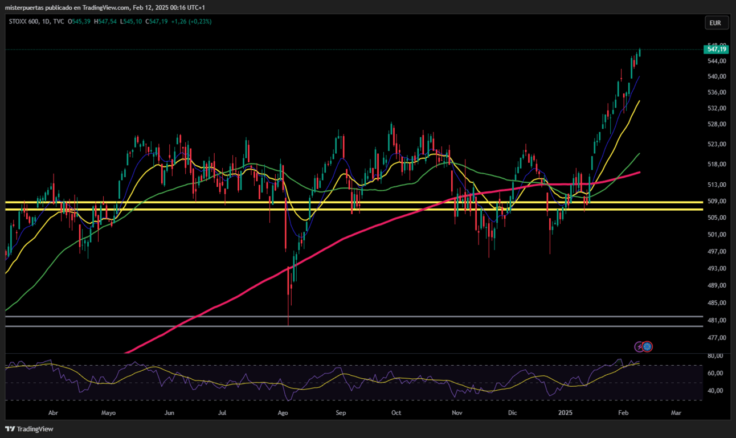This screenshot has width=736, height=438.
Task: Click the Dic label on time axis
Action: (512, 412)
